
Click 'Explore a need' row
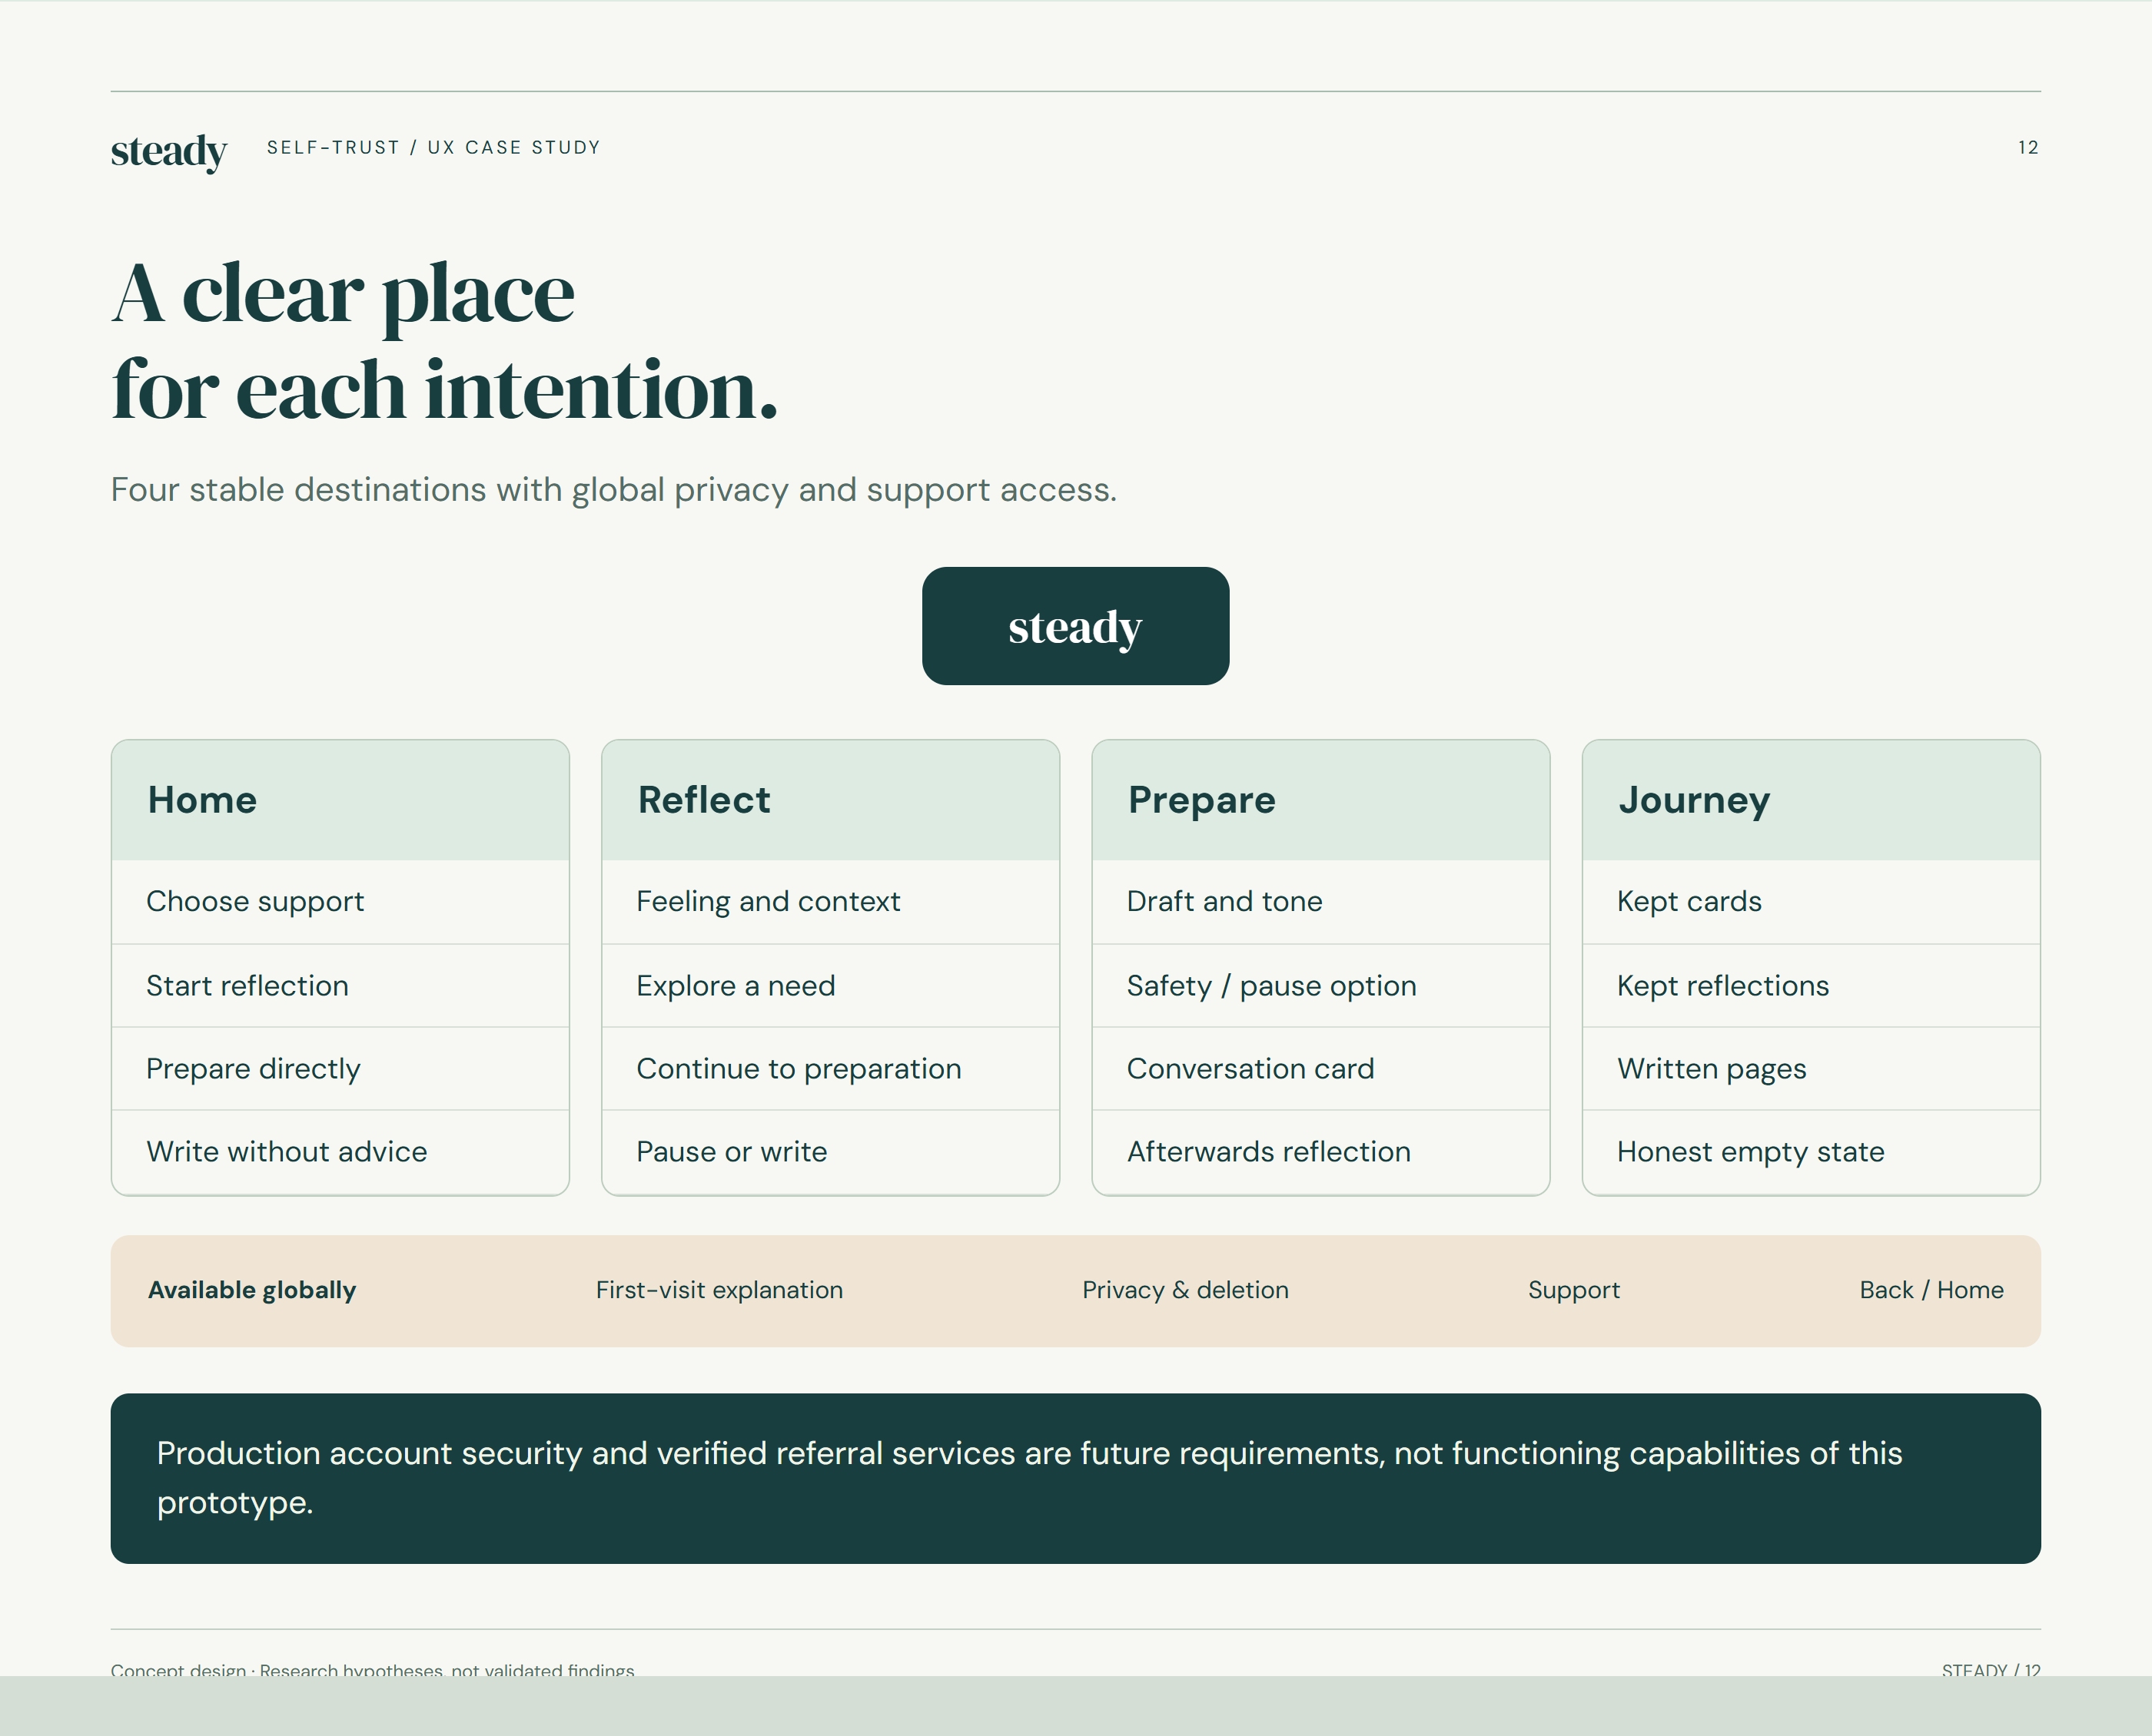coord(830,986)
